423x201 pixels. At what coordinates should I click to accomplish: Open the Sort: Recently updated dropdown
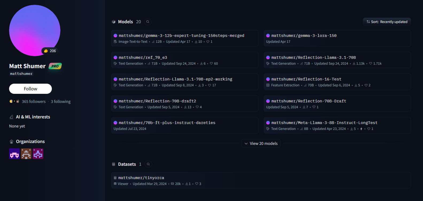[x=387, y=22]
